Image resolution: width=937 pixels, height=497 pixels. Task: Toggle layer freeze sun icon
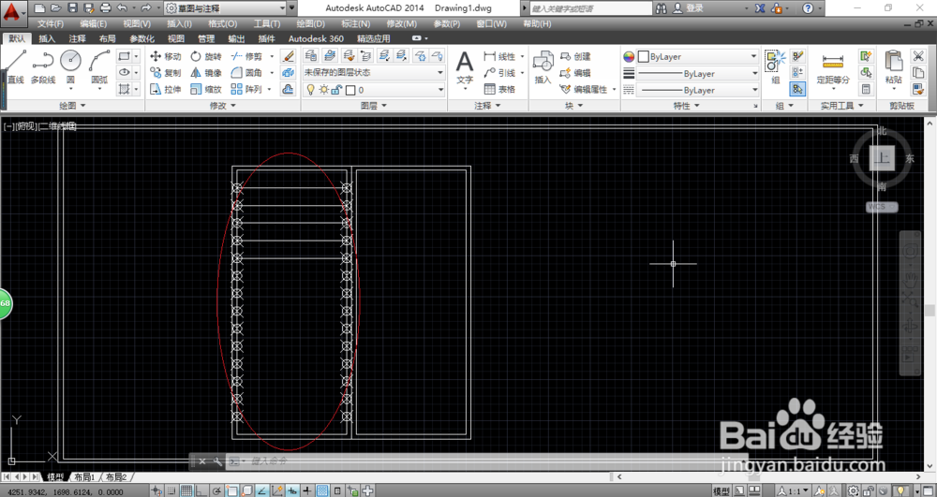coord(323,90)
